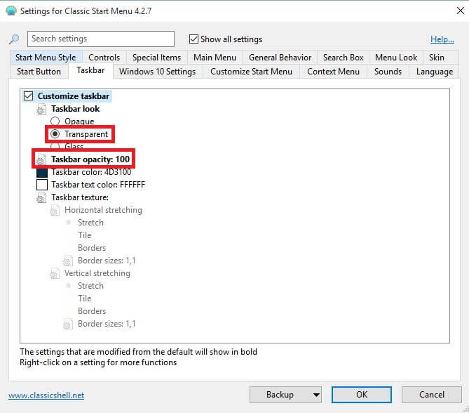Select the Taskbar opacity: 100 setting
469x413 pixels.
pyautogui.click(x=90, y=159)
